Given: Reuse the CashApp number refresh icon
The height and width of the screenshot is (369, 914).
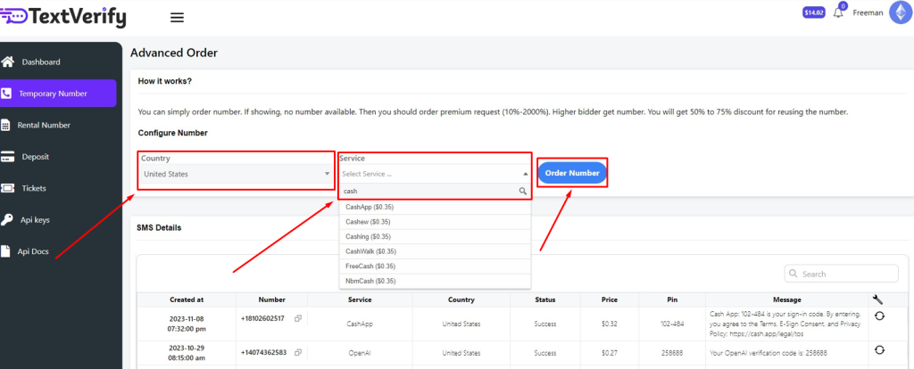Looking at the screenshot, I should click(879, 316).
